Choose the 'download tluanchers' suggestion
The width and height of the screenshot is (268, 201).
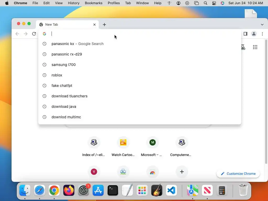140,96
